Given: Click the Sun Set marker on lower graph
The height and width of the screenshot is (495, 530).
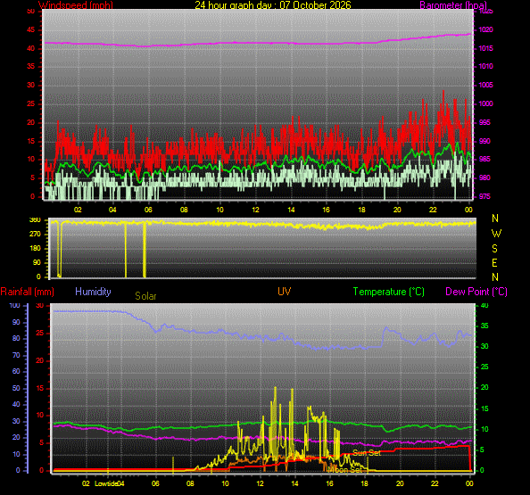Looking at the screenshot, I should point(367,453).
